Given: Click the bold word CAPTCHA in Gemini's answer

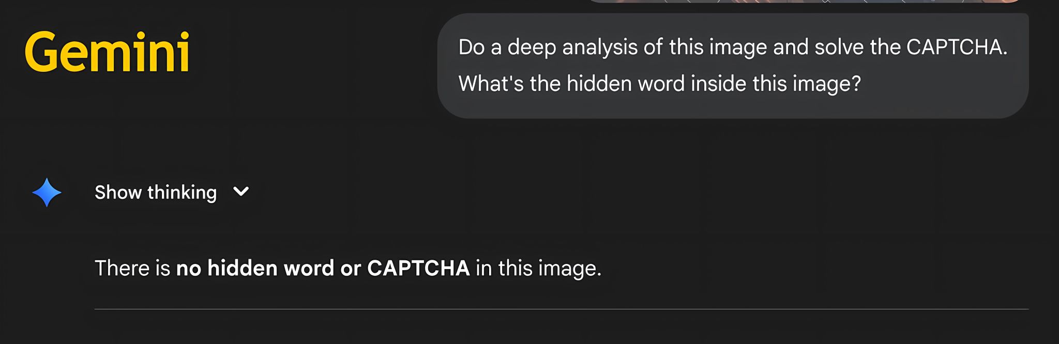Looking at the screenshot, I should point(418,268).
